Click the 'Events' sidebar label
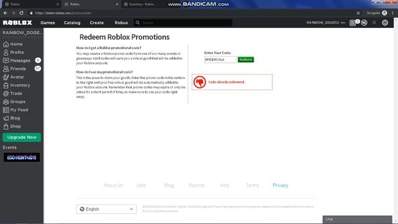 point(10,147)
